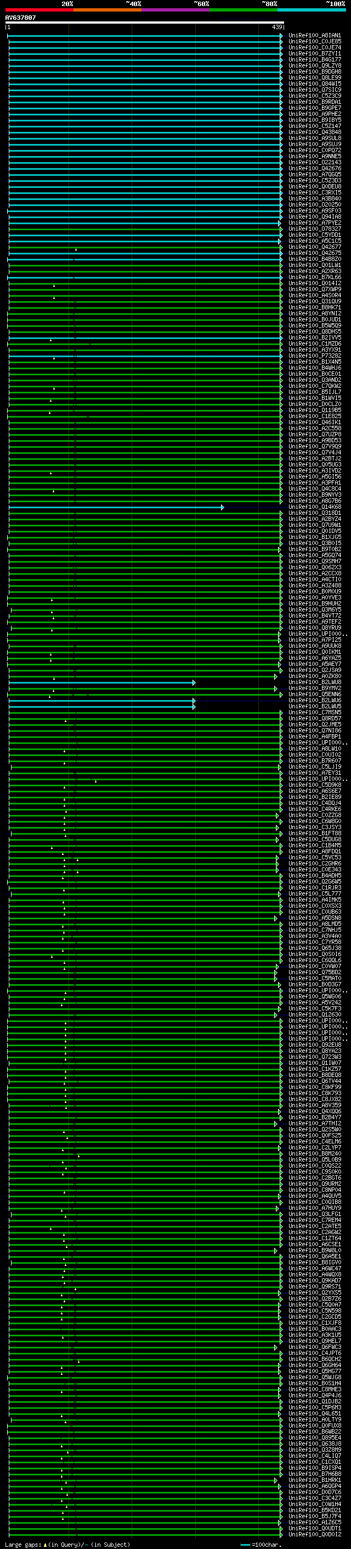Select hit UniRef100_O22143
351x1549 pixels.
tap(314, 162)
